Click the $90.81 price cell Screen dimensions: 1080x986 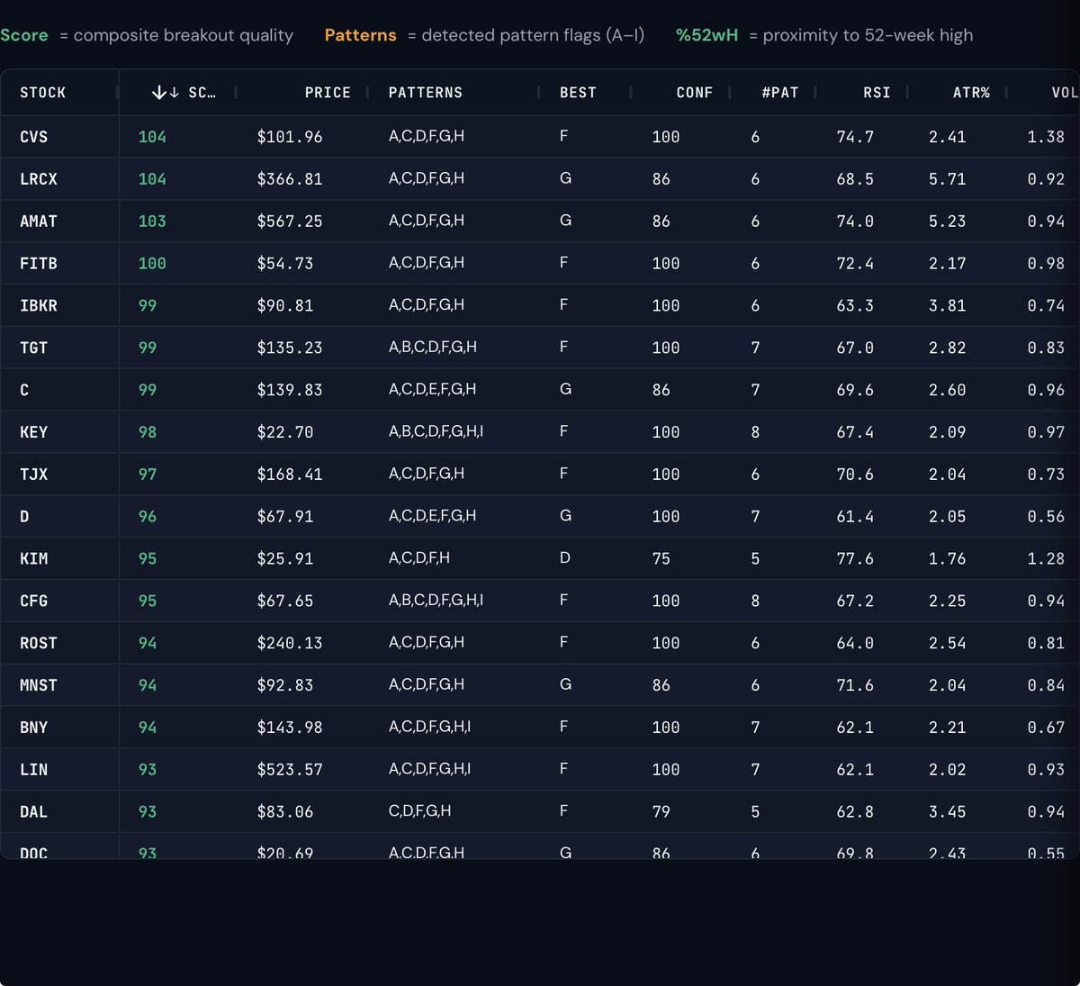click(285, 306)
